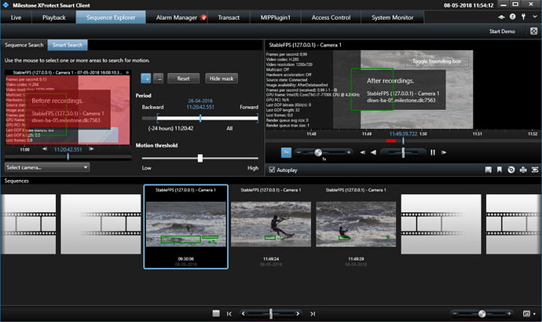
Task: Click the export save icon below preview
Action: pos(489,170)
